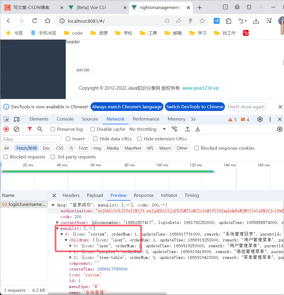Toggle device toolbar emulation icon
Viewport: 284px width, 295px height.
click(17, 119)
